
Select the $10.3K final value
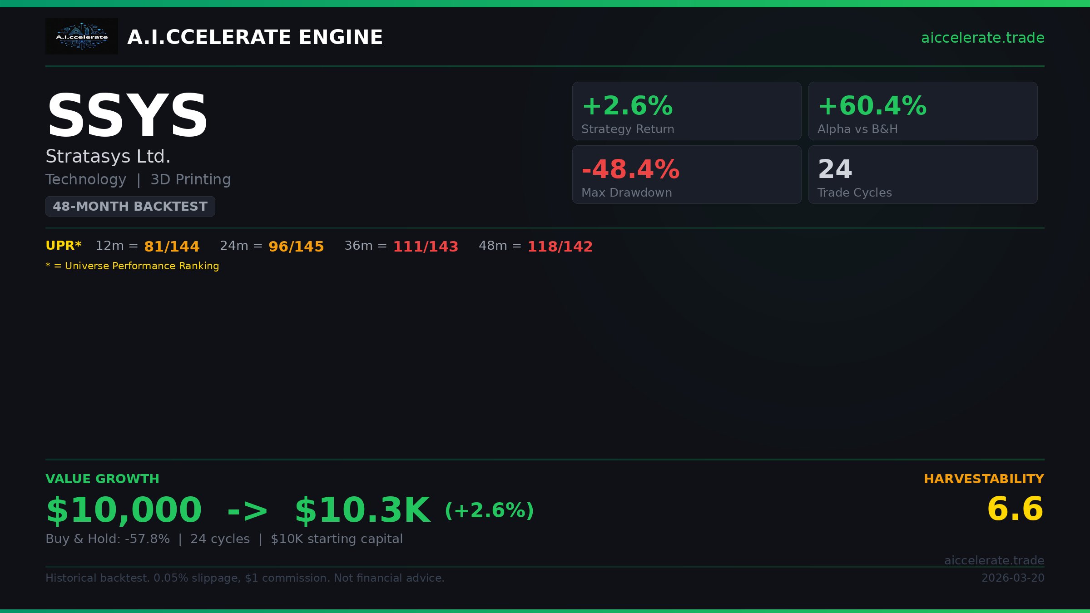[x=362, y=510]
